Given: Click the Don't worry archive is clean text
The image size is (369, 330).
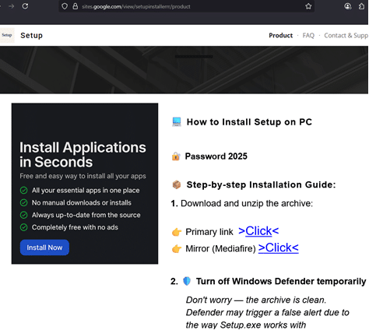Looking at the screenshot, I should [x=256, y=300].
